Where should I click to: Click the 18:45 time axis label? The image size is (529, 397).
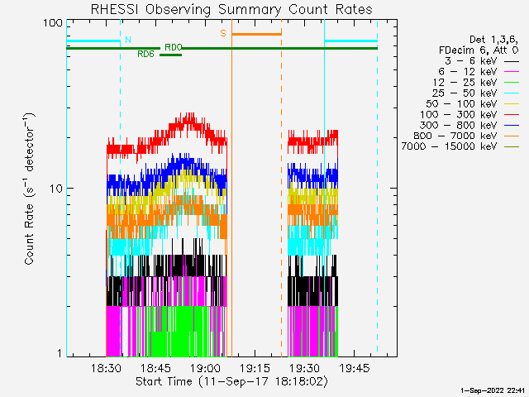[155, 368]
